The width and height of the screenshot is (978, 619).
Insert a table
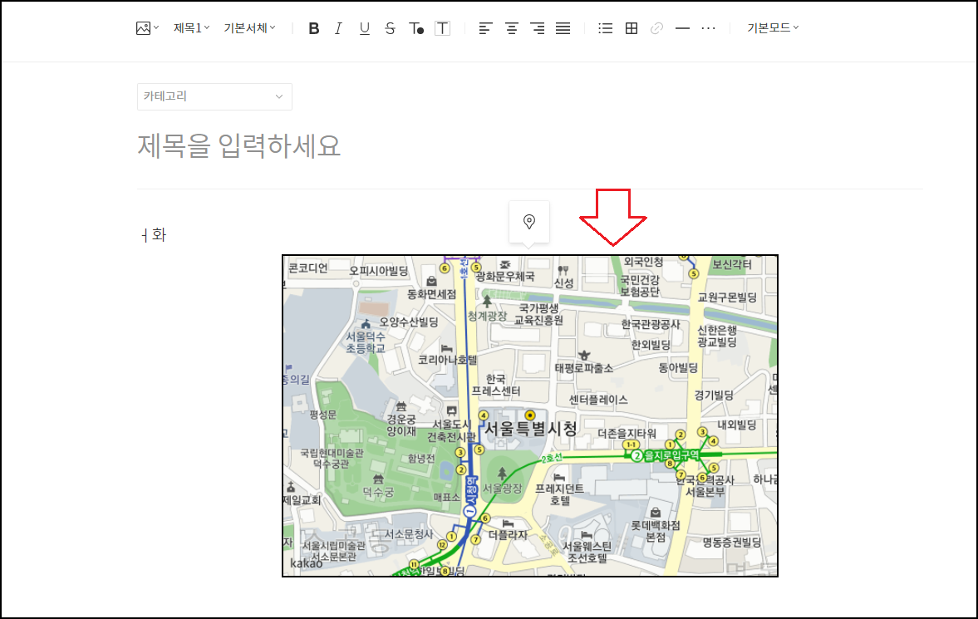tap(632, 28)
